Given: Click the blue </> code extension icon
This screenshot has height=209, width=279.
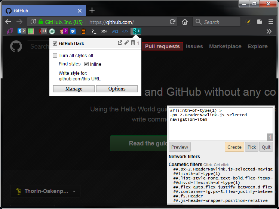Looking at the screenshot, I should (125, 31).
